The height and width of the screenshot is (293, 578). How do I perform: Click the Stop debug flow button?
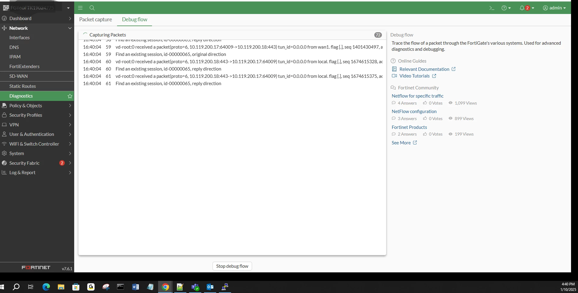tap(232, 266)
